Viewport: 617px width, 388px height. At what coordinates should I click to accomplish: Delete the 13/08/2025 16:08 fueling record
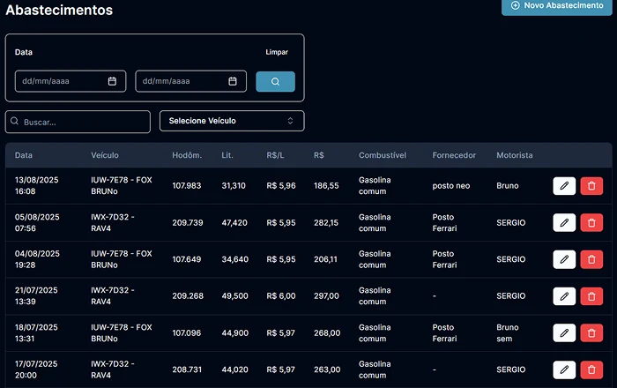[x=591, y=186]
